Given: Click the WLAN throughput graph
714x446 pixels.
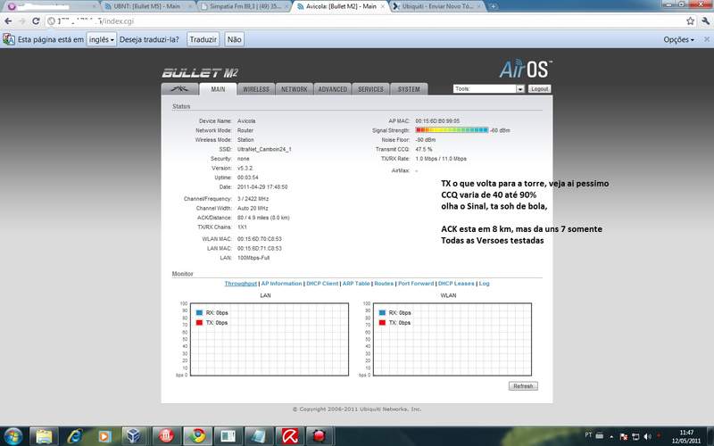Looking at the screenshot, I should coord(452,340).
